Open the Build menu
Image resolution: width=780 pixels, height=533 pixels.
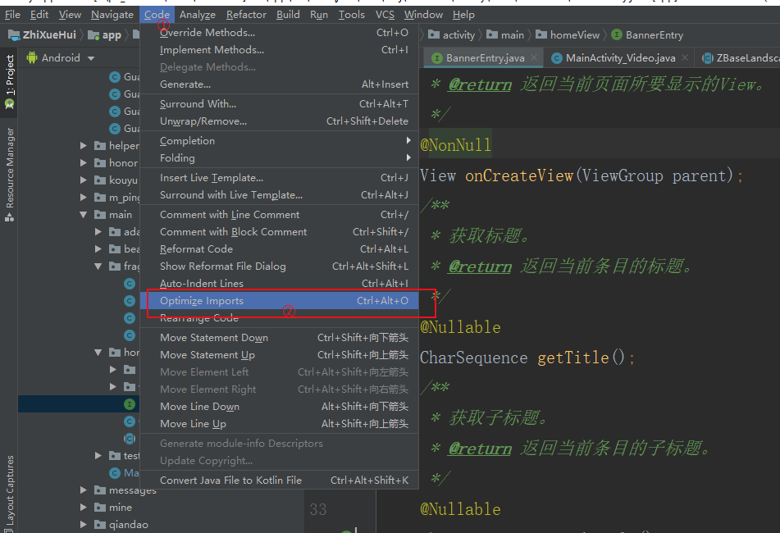[x=288, y=15]
